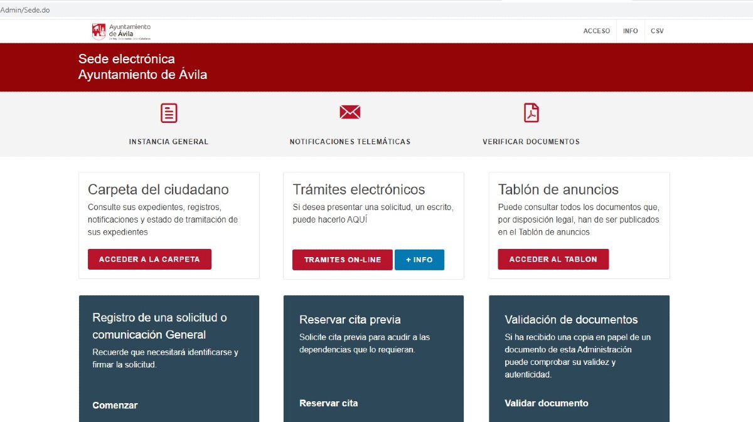Click the blue + INFO button
Screen dimensions: 753x422
[x=419, y=260]
